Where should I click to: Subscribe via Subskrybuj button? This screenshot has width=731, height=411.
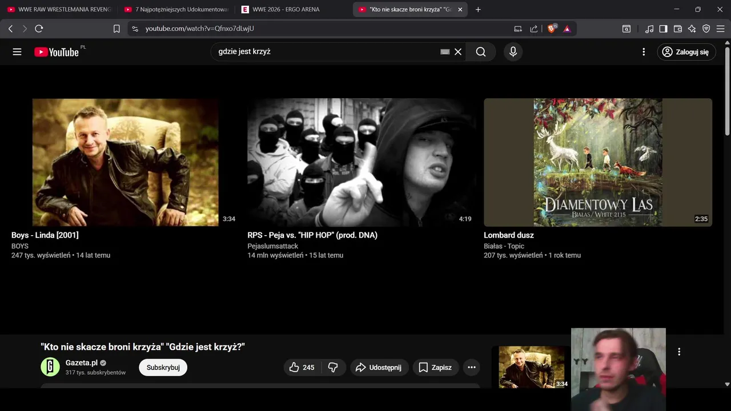click(163, 368)
